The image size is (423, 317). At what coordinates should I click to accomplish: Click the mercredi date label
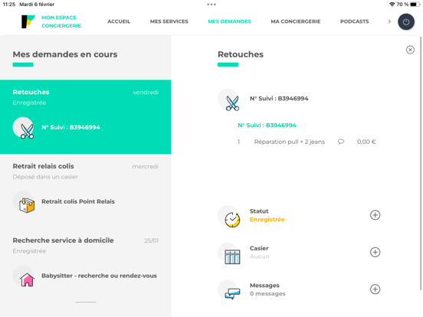(146, 167)
